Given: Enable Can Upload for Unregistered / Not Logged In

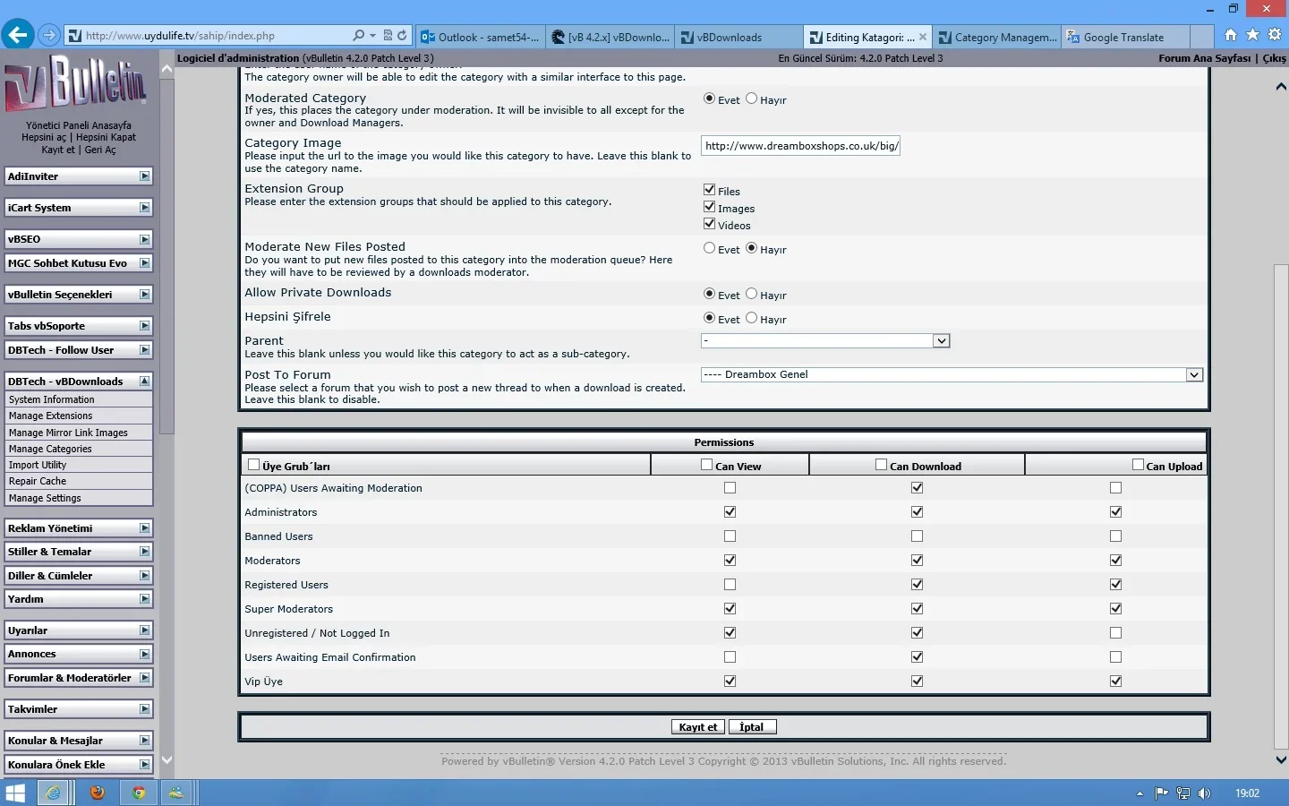Looking at the screenshot, I should tap(1115, 633).
